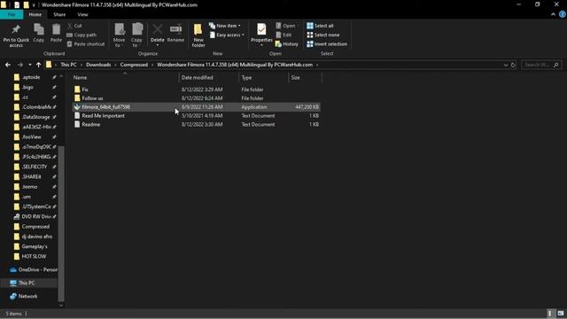Open the File tab
This screenshot has height=319, width=567.
tap(12, 14)
